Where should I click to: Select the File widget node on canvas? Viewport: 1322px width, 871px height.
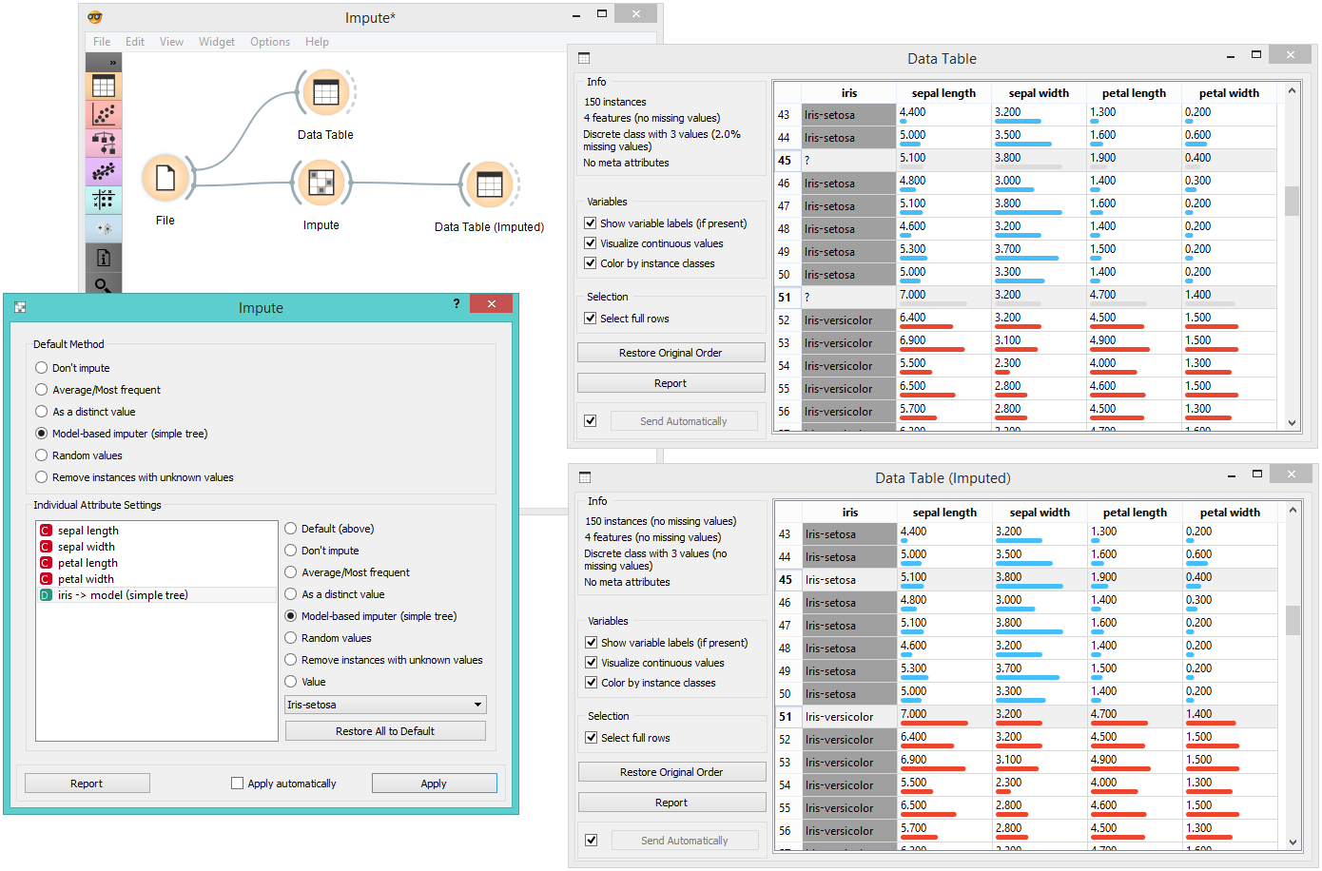[165, 179]
